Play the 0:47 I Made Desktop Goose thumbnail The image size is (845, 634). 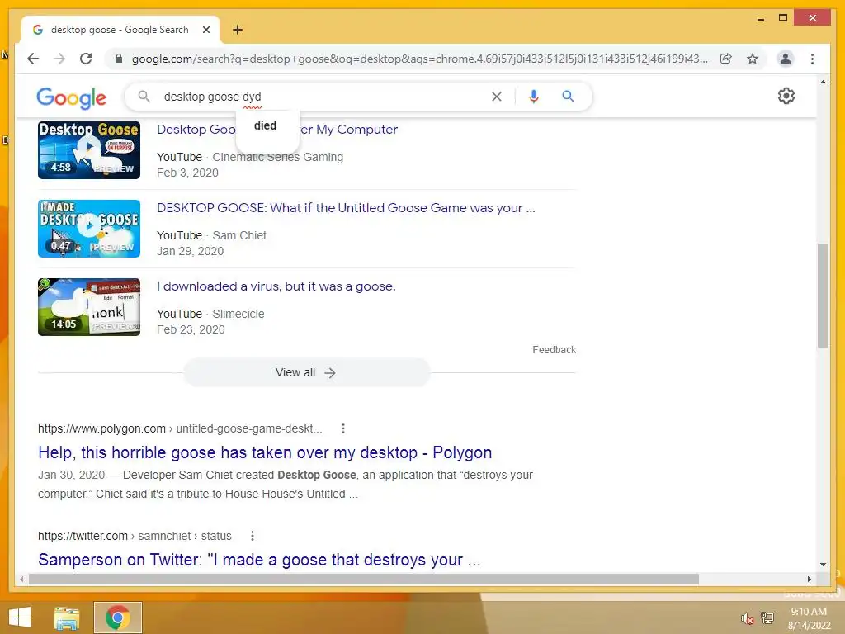coord(89,229)
